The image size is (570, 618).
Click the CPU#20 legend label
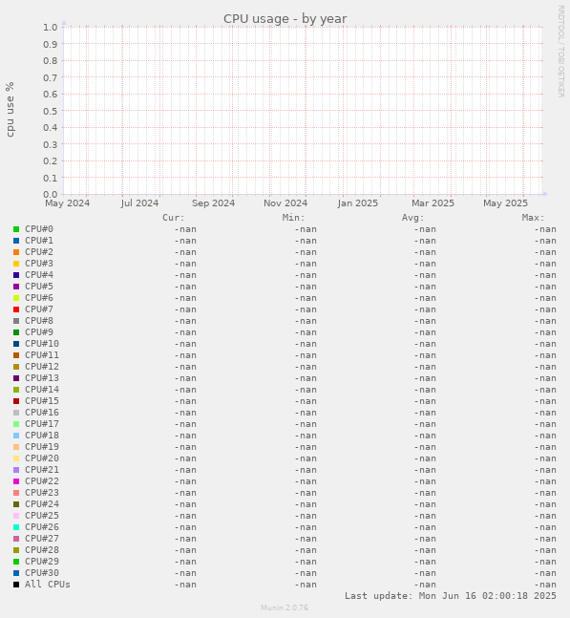[42, 458]
